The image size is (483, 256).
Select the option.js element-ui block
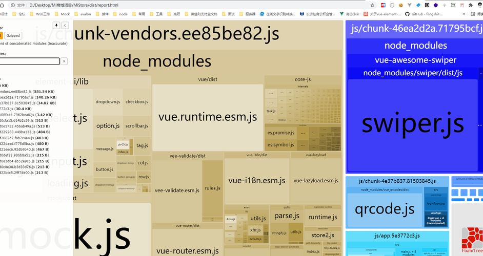[108, 126]
